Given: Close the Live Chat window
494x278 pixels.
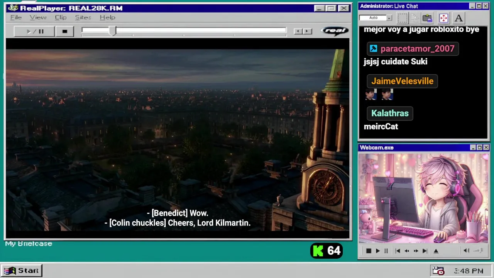Looking at the screenshot, I should [486, 6].
